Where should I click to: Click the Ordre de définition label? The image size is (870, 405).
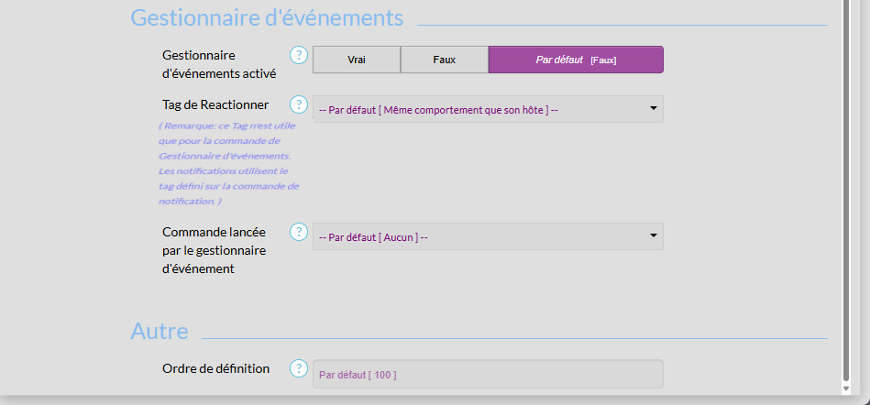click(x=215, y=368)
